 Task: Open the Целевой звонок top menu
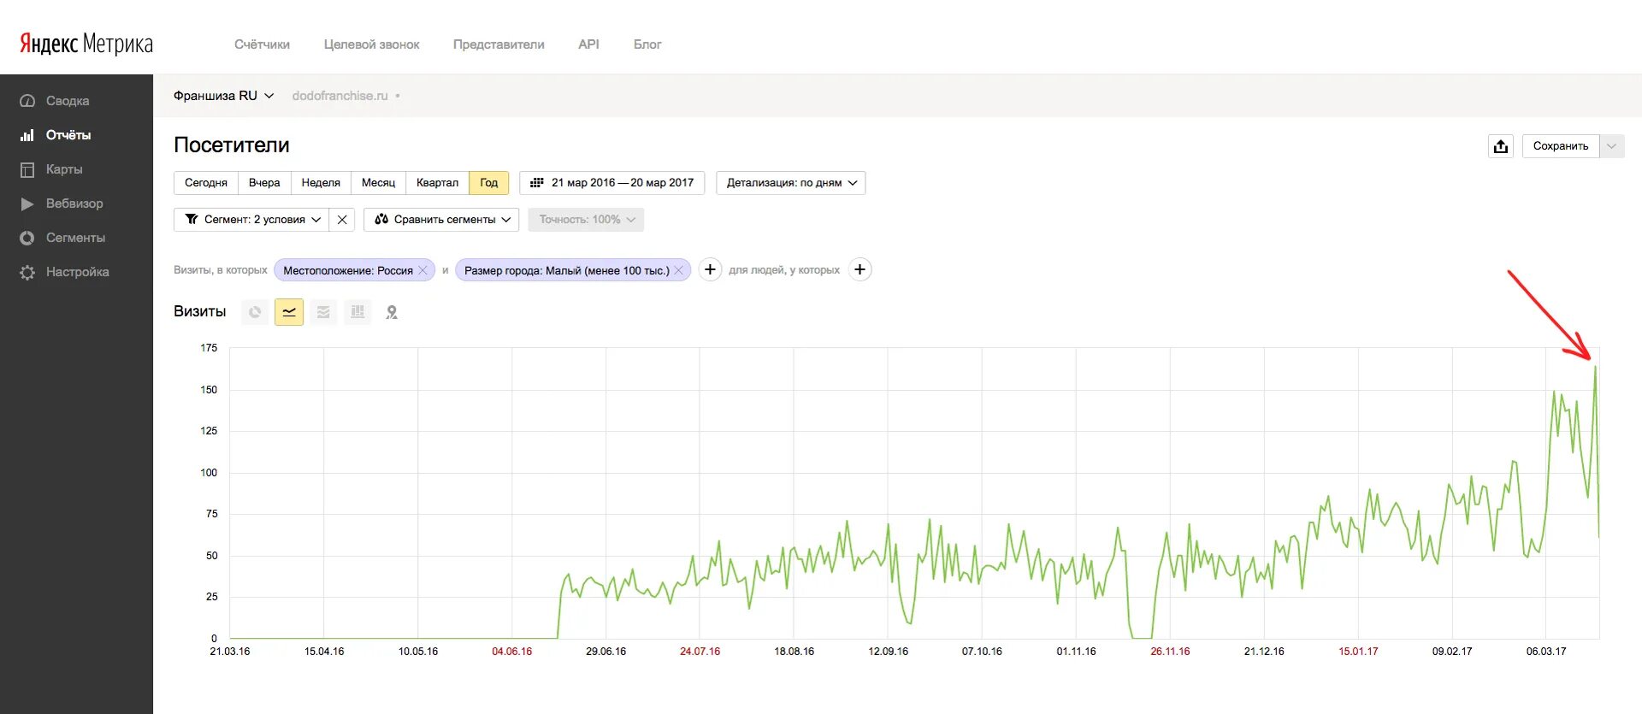coord(372,44)
